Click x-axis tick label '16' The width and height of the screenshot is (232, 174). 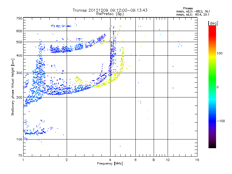click(197, 160)
